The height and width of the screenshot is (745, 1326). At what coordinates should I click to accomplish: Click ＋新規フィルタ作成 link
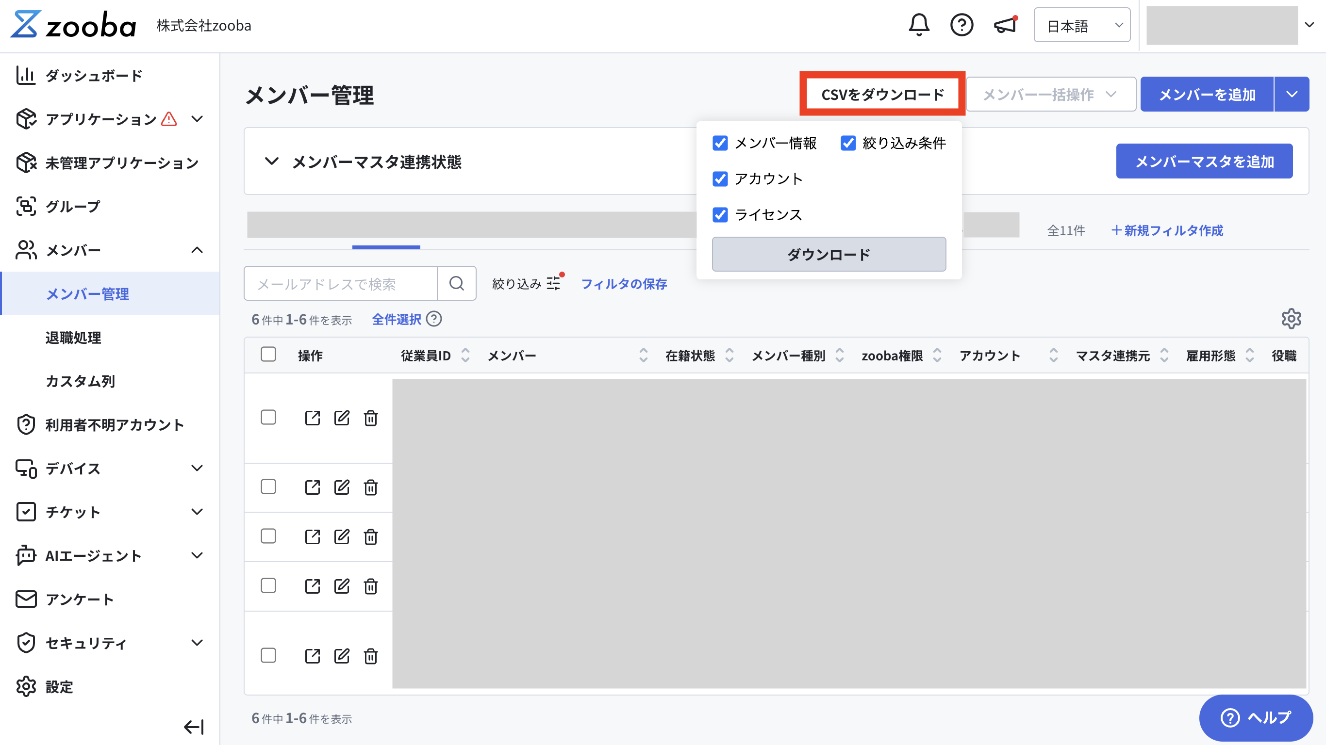tap(1167, 230)
